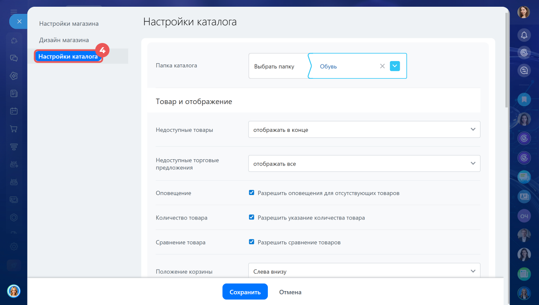Click the 'Обувь' folder breadcrumb
Image resolution: width=539 pixels, height=305 pixels.
click(x=328, y=67)
